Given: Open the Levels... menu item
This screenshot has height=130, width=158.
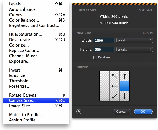Looking at the screenshot, I should 36,4.
